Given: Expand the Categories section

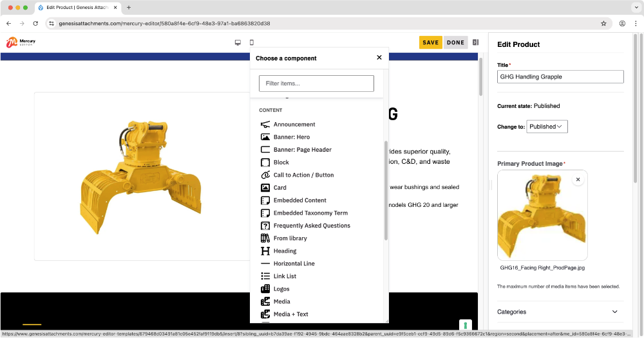Looking at the screenshot, I should click(558, 312).
